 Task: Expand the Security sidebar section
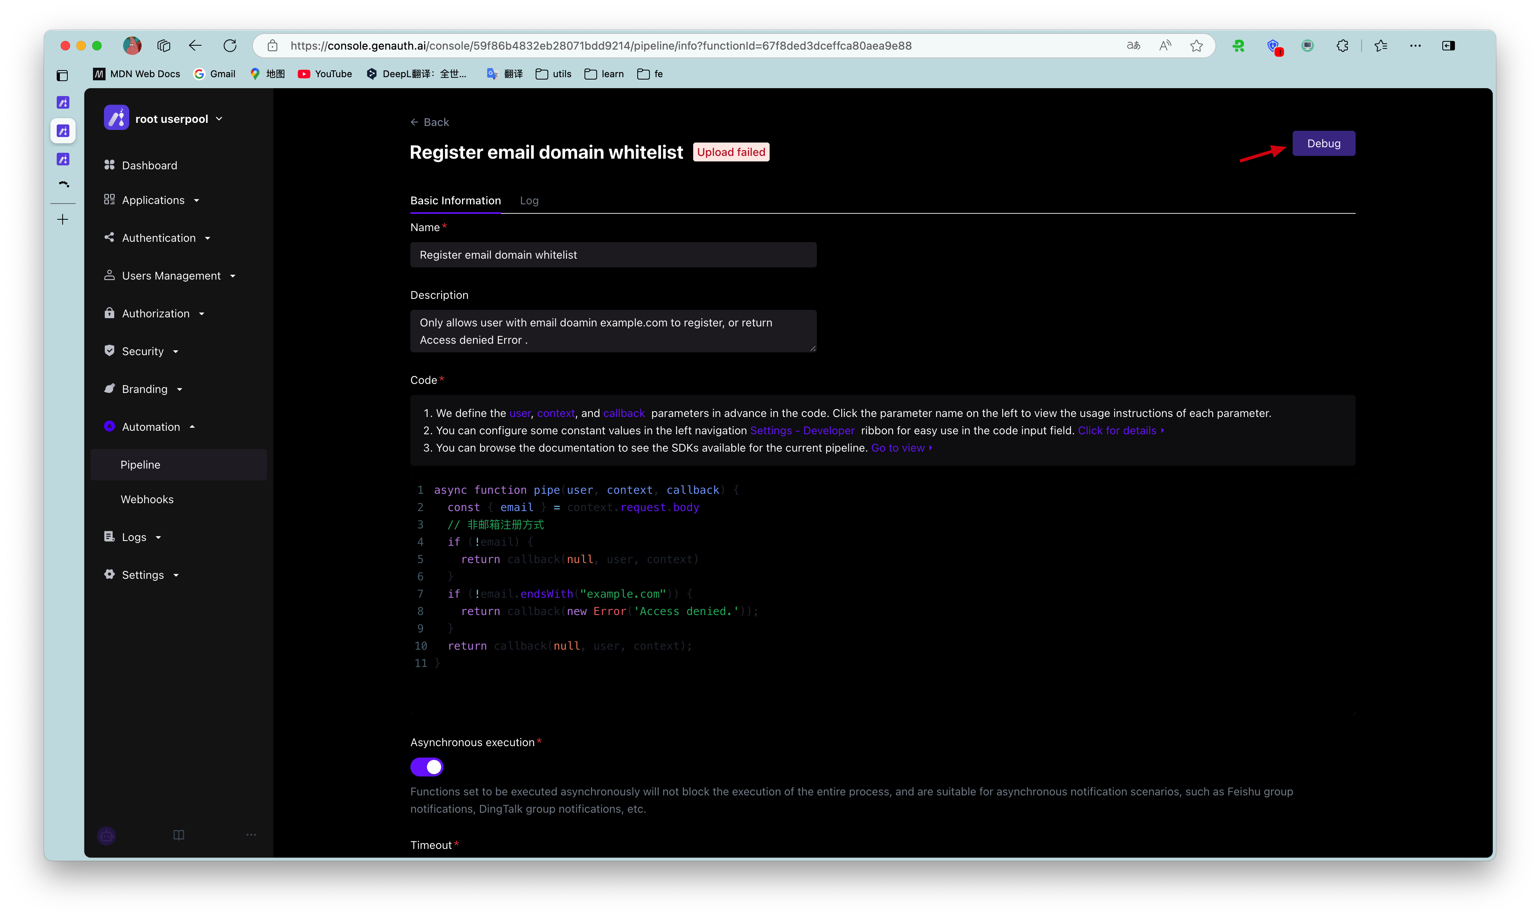[143, 351]
